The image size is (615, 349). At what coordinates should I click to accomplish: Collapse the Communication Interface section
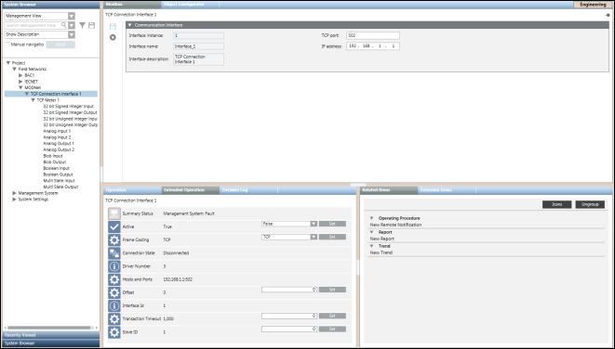point(130,25)
